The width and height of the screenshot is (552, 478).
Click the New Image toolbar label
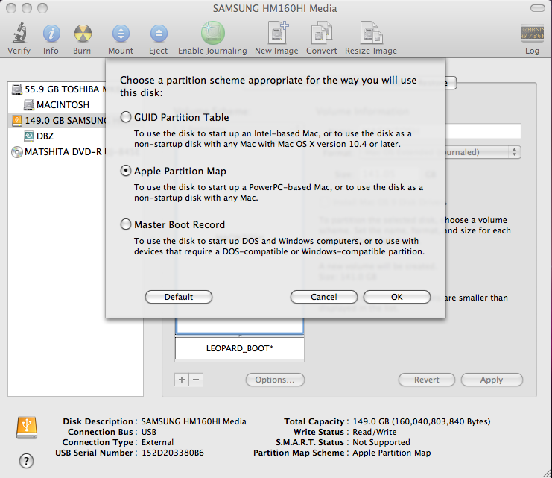(276, 51)
